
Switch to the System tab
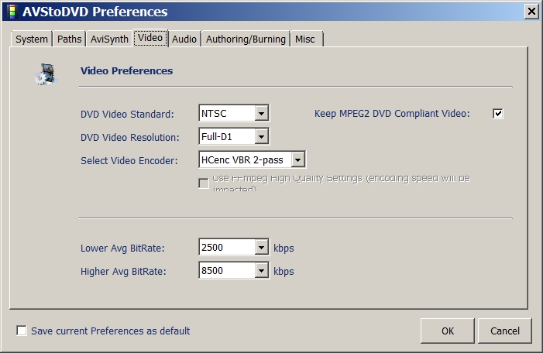click(x=32, y=39)
